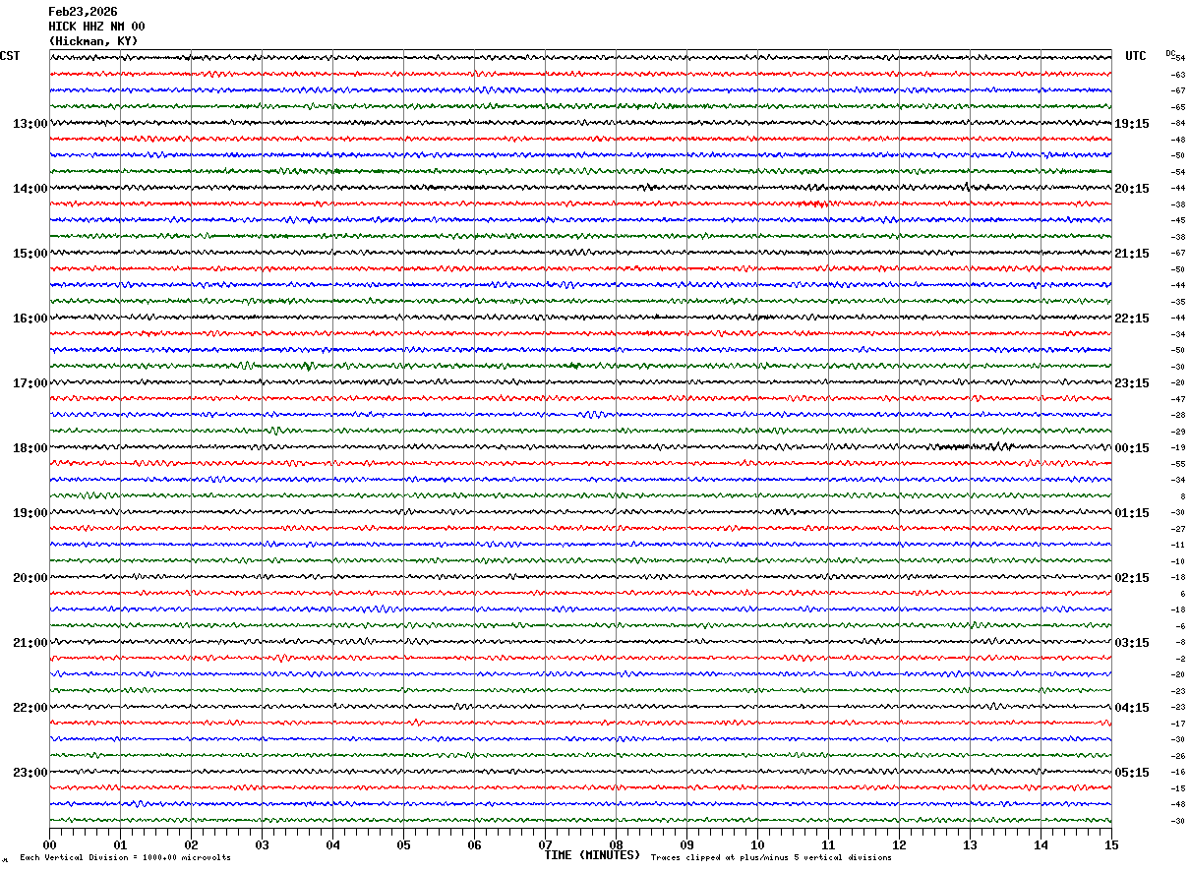This screenshot has height=871, width=1190.
Task: Click the DC offset value -47
Action: pyautogui.click(x=1177, y=399)
